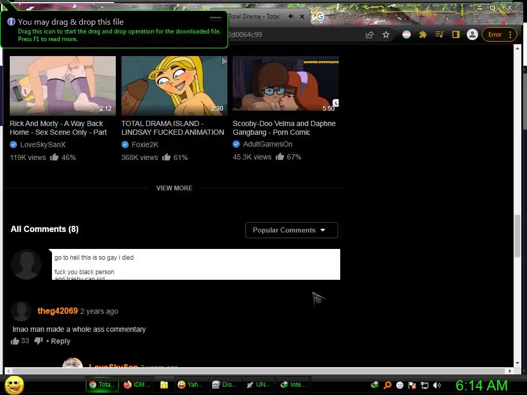This screenshot has height=395, width=527.
Task: Click the 6:14 AM taskbar clock
Action: (481, 385)
